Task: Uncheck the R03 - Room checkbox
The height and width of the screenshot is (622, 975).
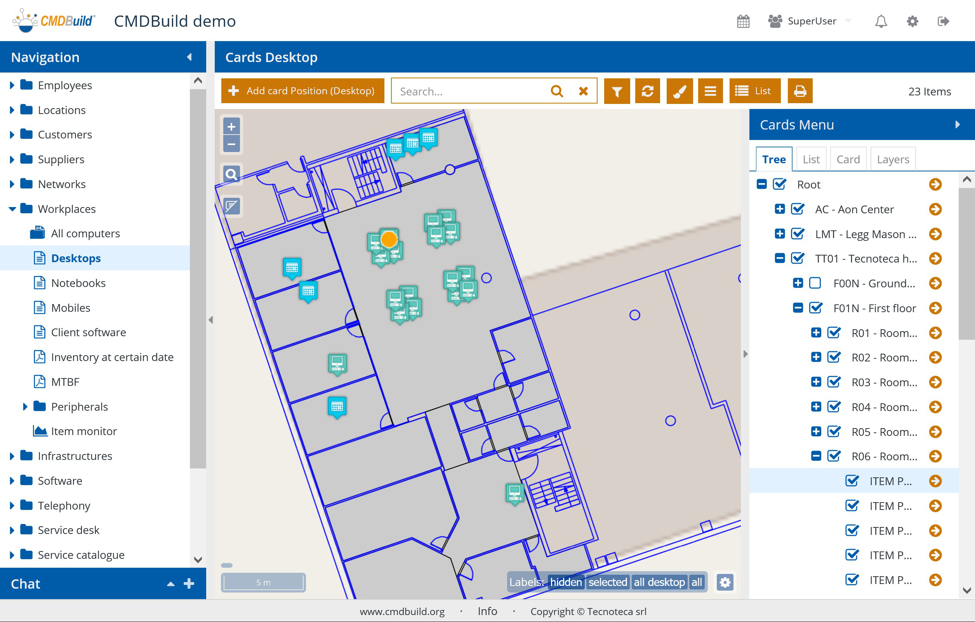Action: 833,382
